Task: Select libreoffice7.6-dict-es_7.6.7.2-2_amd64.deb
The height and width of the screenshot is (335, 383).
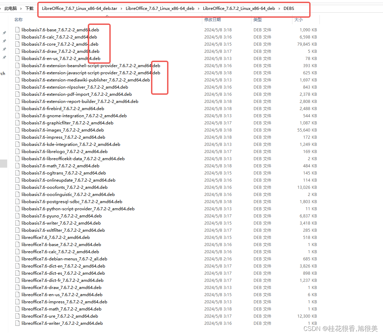Action: 63,273
